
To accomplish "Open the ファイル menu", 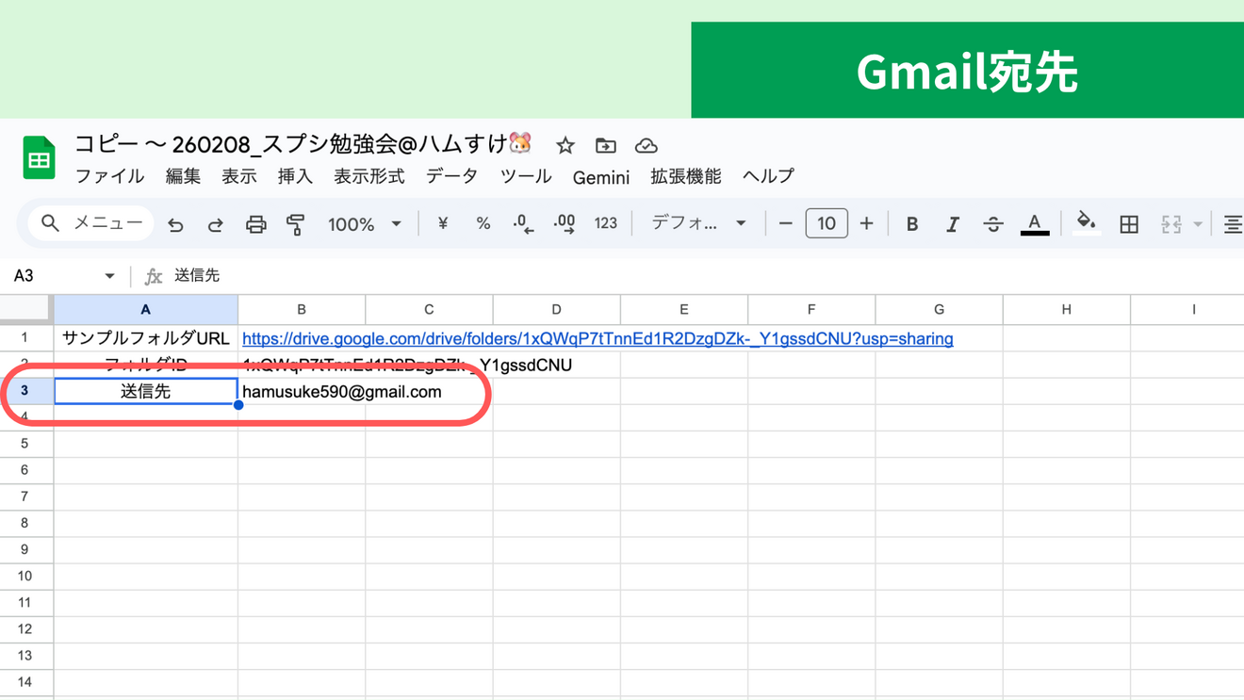I will point(109,177).
